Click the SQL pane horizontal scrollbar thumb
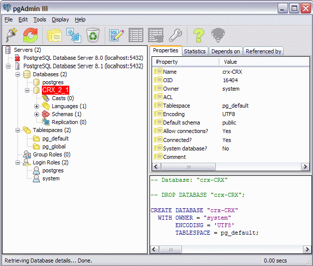Image resolution: width=313 pixels, height=266 pixels. (x=170, y=250)
